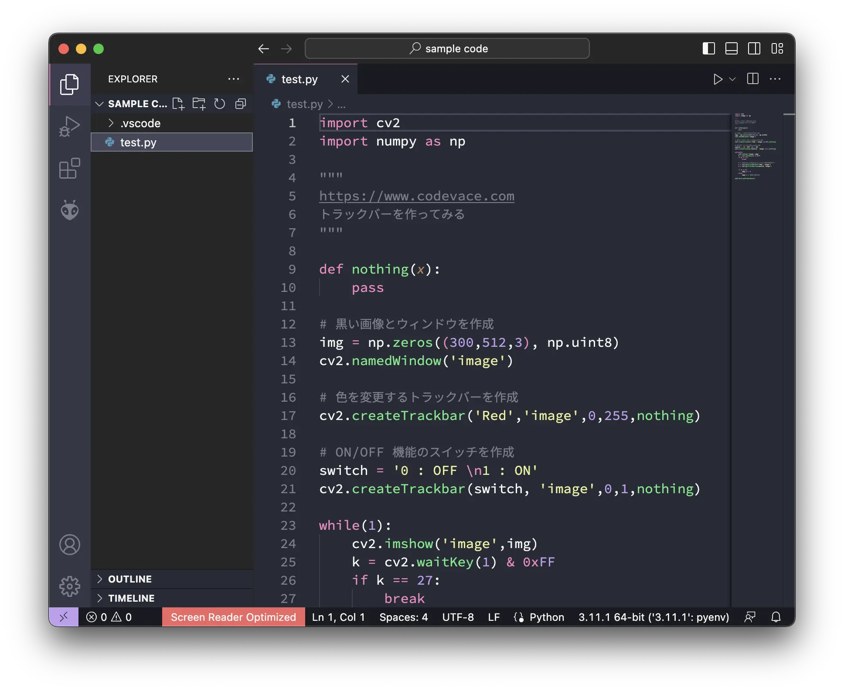Select the test.py editor tab
The height and width of the screenshot is (691, 844).
click(299, 79)
